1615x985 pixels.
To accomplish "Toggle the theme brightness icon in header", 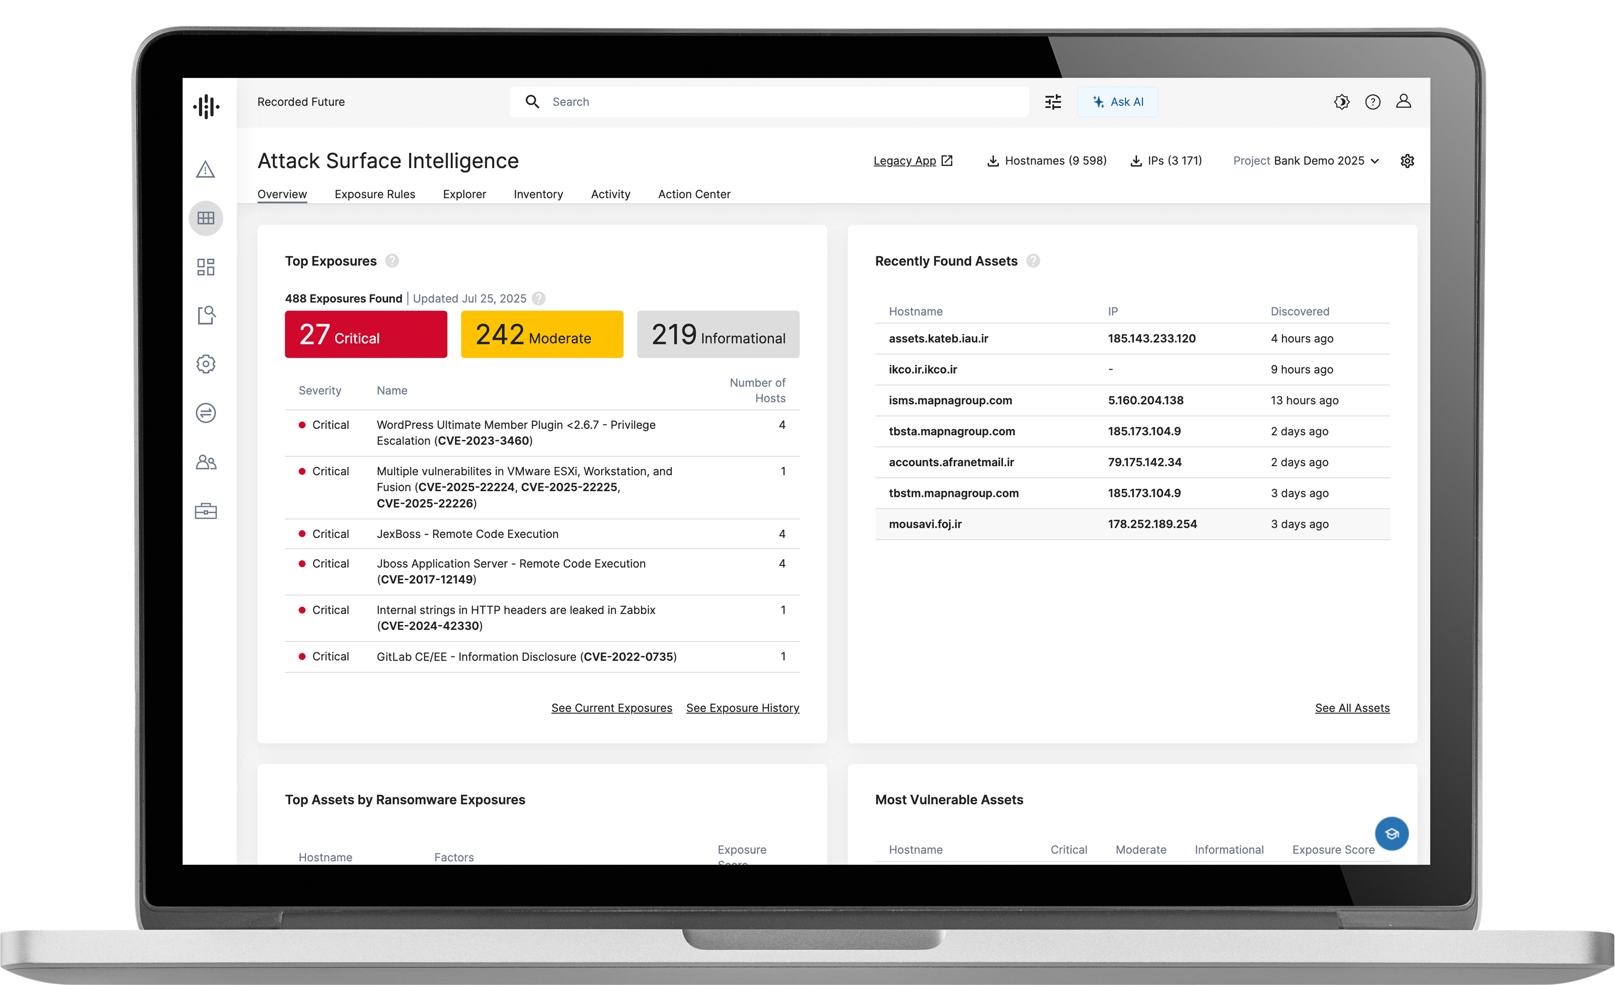I will [1341, 102].
